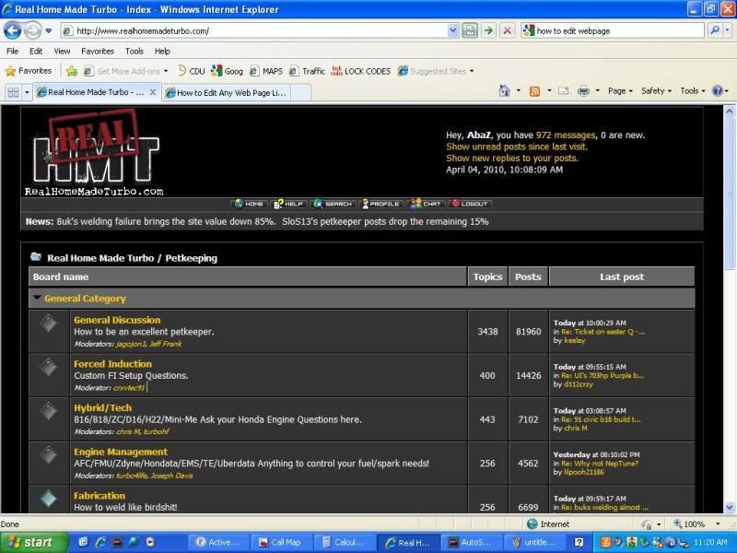Close the Real Home Made Turbo tab
The width and height of the screenshot is (737, 553).
(x=153, y=92)
